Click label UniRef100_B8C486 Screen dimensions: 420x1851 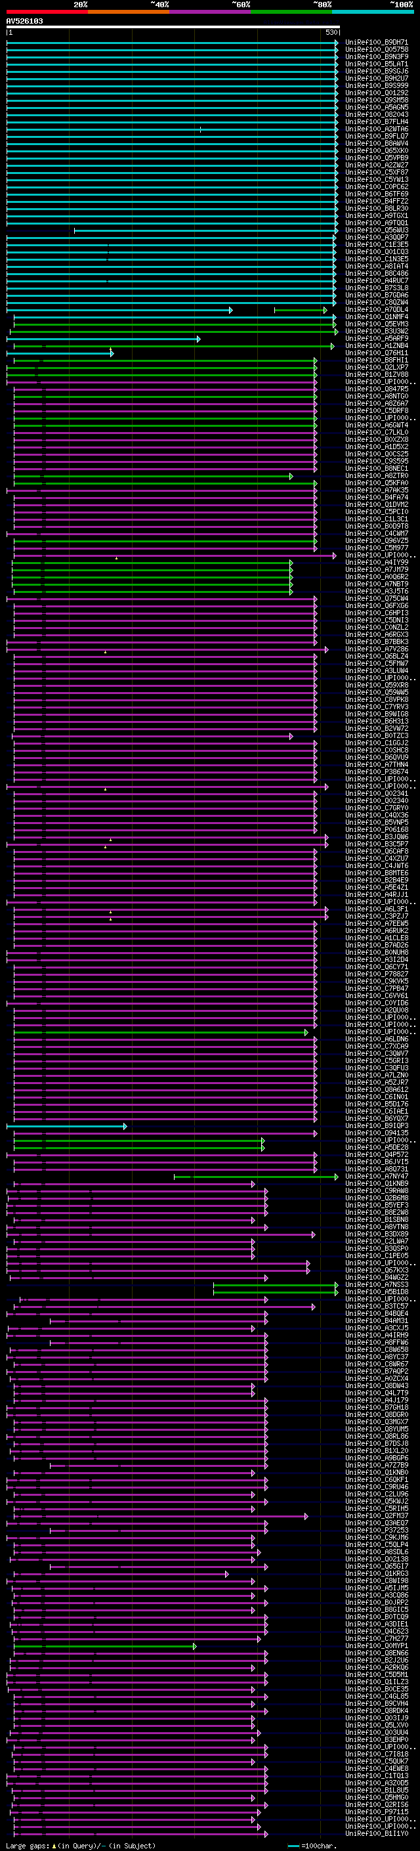point(377,273)
